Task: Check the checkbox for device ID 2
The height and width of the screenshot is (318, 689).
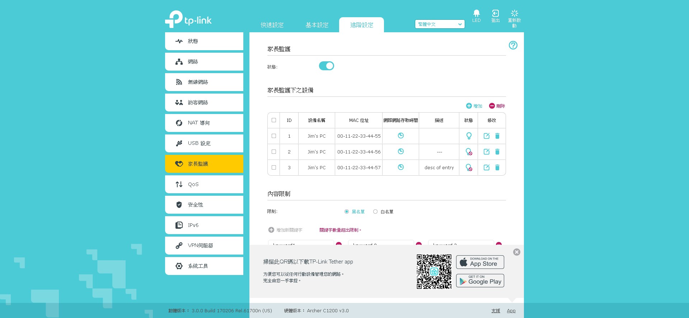Action: coord(274,152)
